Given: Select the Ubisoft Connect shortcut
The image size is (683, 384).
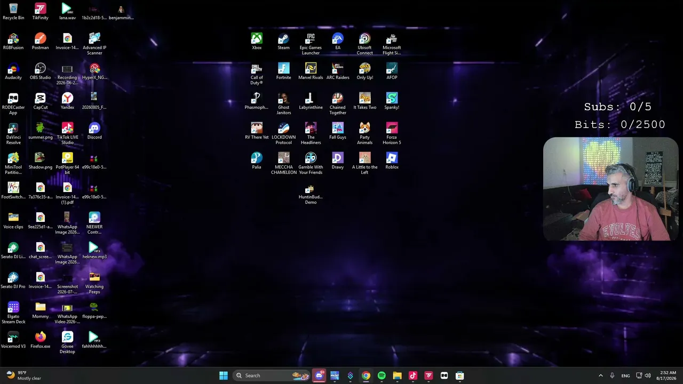Looking at the screenshot, I should tap(365, 44).
